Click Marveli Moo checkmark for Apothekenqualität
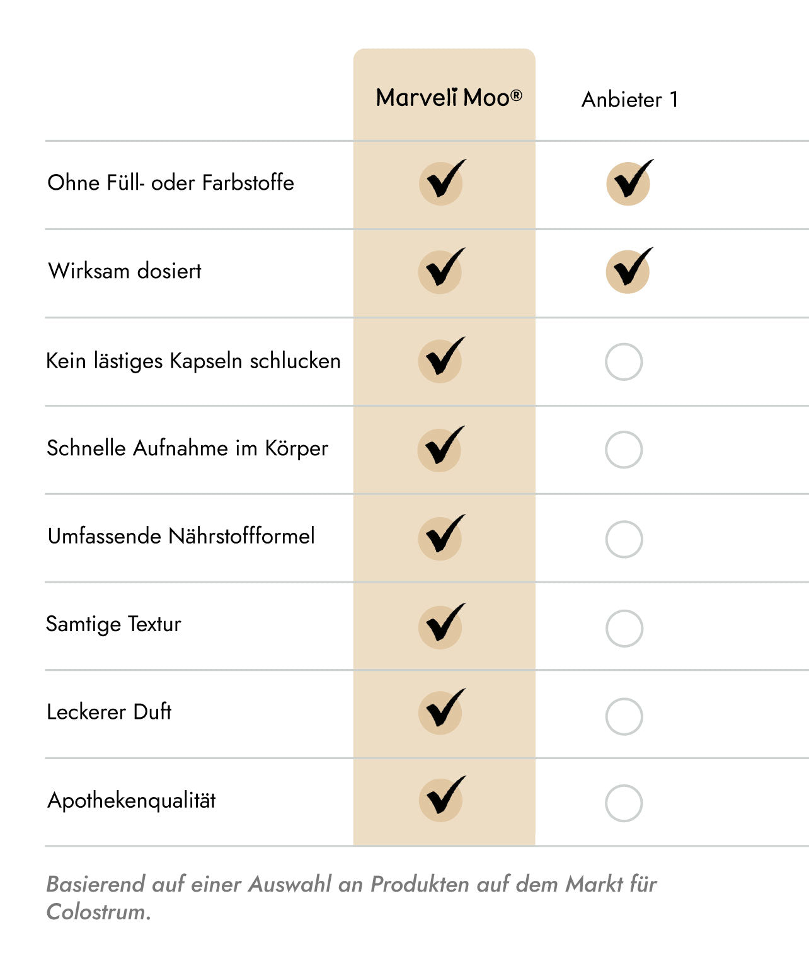 point(442,798)
